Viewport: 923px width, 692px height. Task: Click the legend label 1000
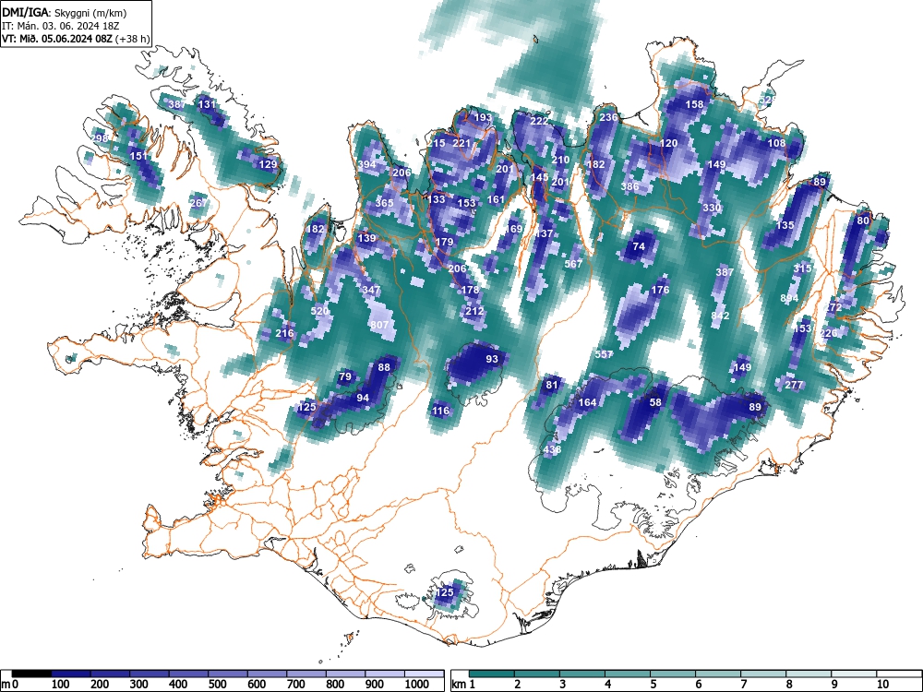417,685
